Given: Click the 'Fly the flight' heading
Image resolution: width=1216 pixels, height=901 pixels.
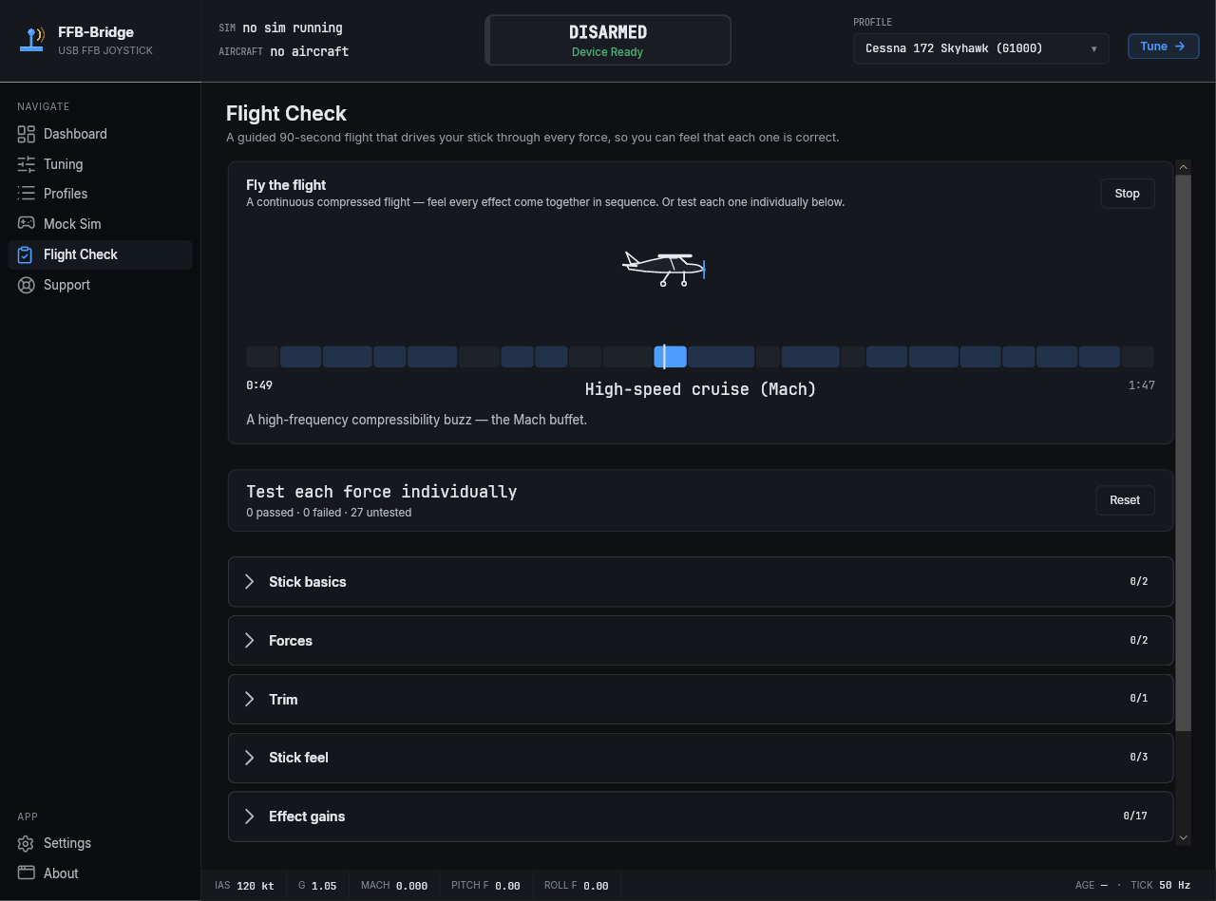Looking at the screenshot, I should (286, 185).
